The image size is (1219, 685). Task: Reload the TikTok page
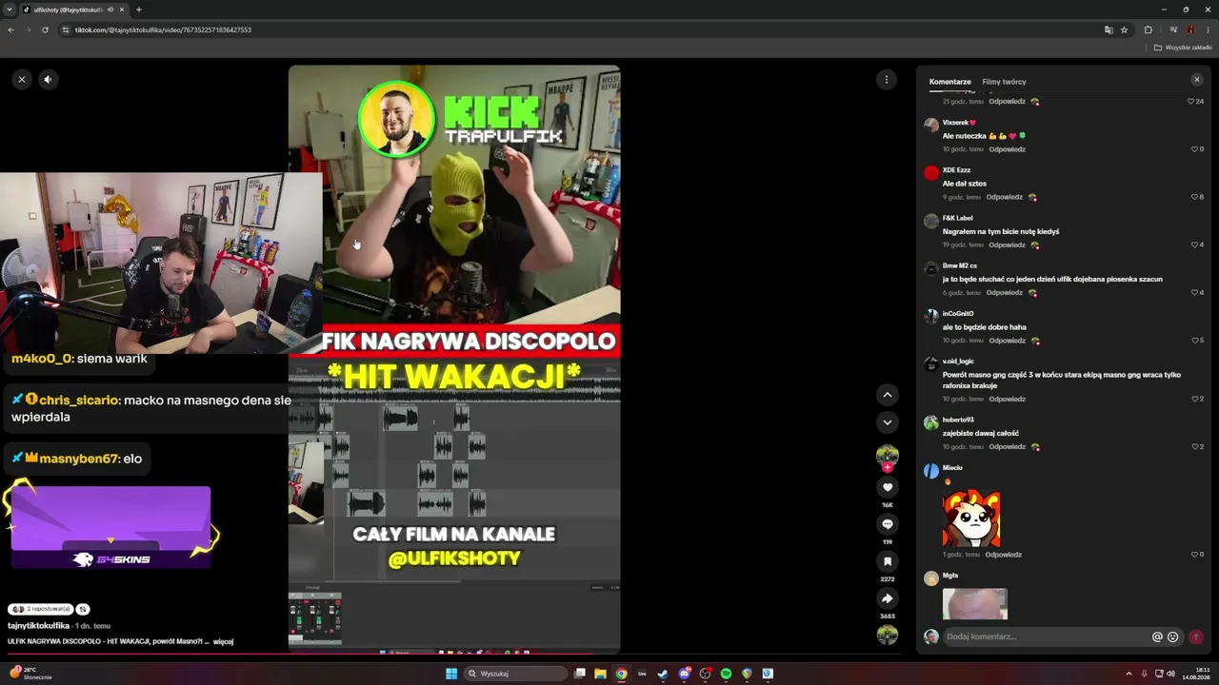pos(45,29)
